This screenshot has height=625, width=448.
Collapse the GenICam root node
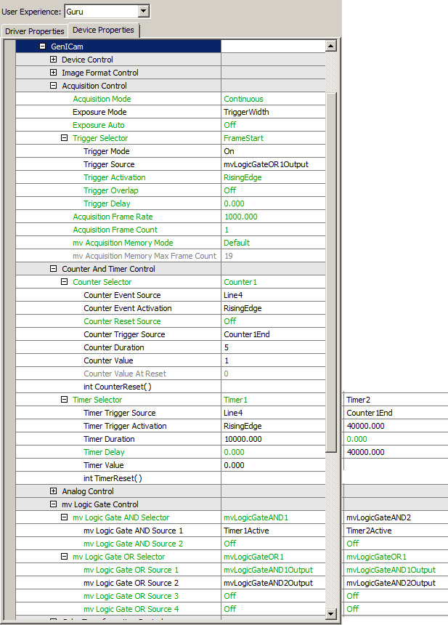(43, 47)
